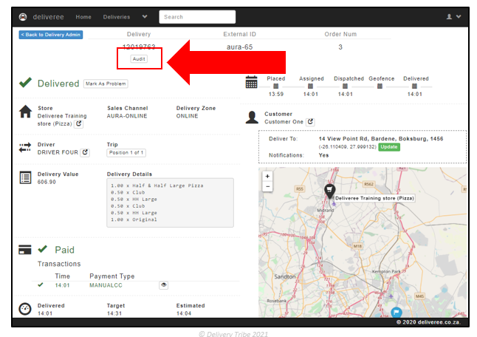The image size is (477, 337).
Task: Click the transaction time 14:01
Action: coord(62,285)
